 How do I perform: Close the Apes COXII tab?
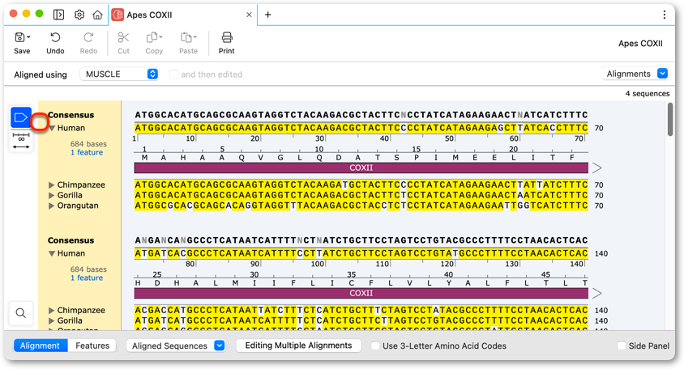pos(249,15)
